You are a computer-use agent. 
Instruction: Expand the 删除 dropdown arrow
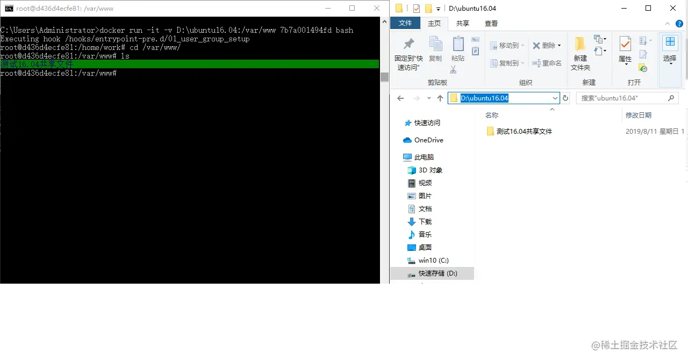click(x=558, y=45)
